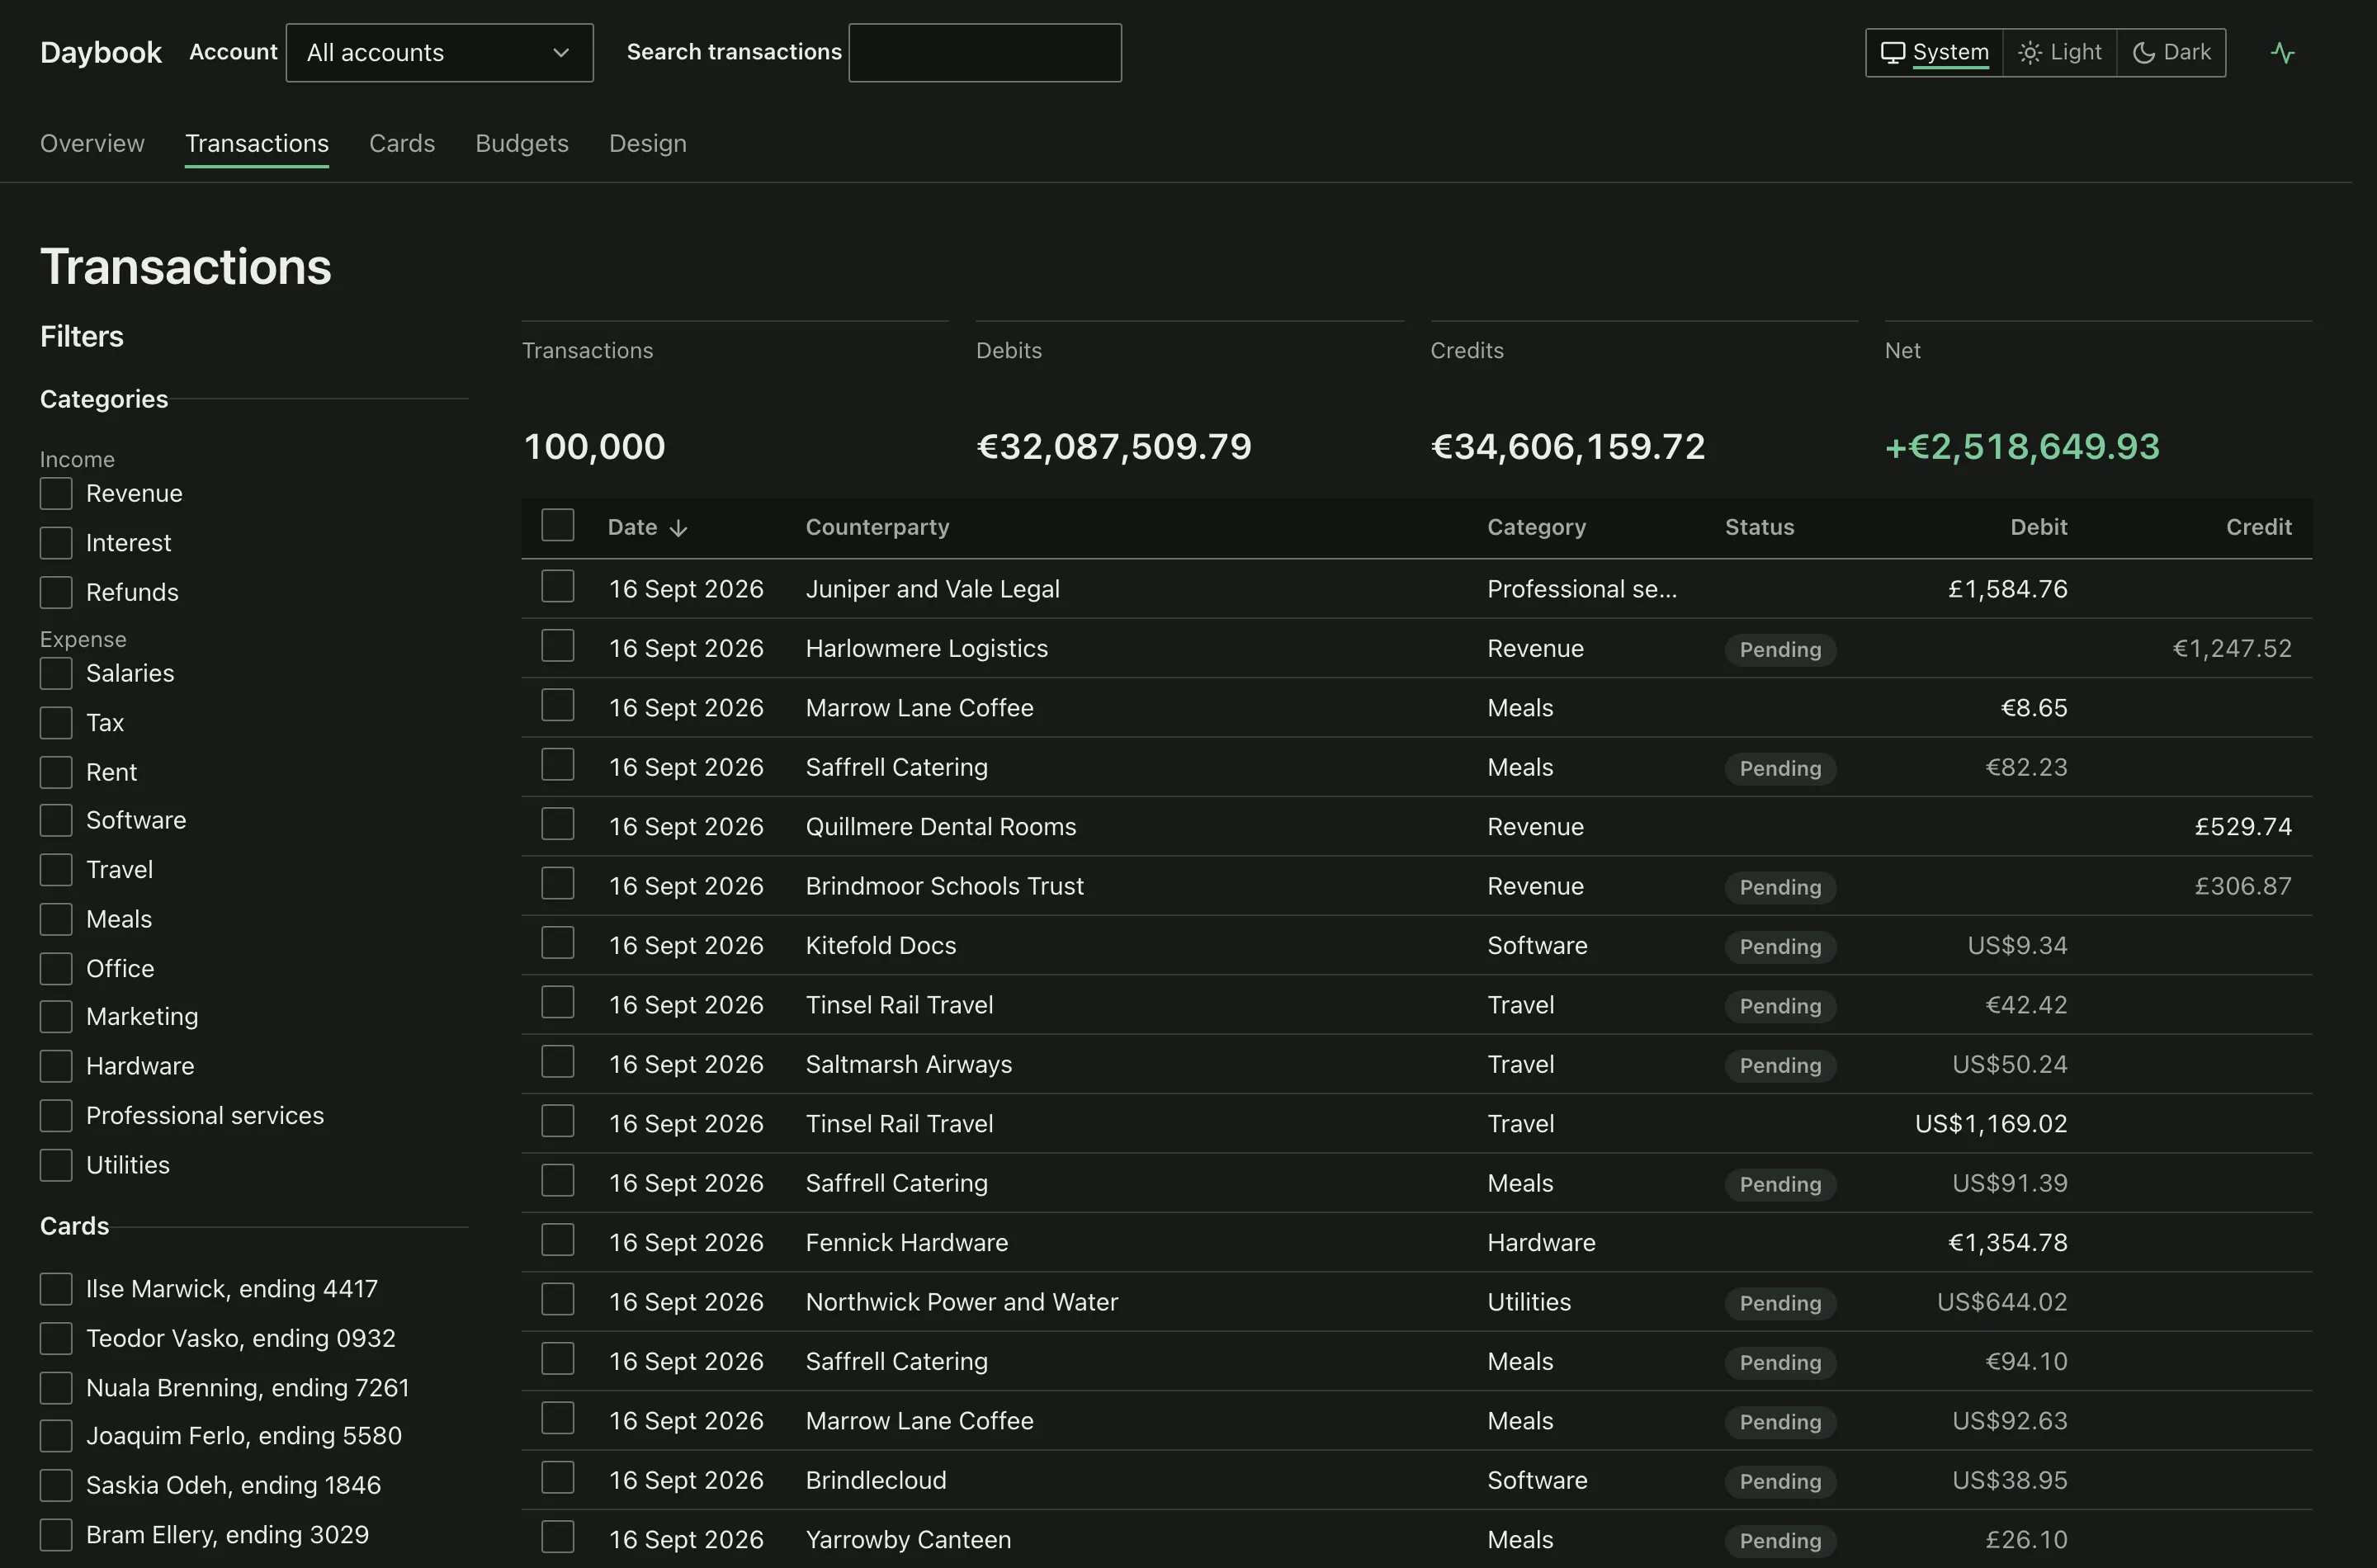This screenshot has width=2377, height=1568.
Task: Open the All accounts dropdown
Action: click(x=439, y=53)
